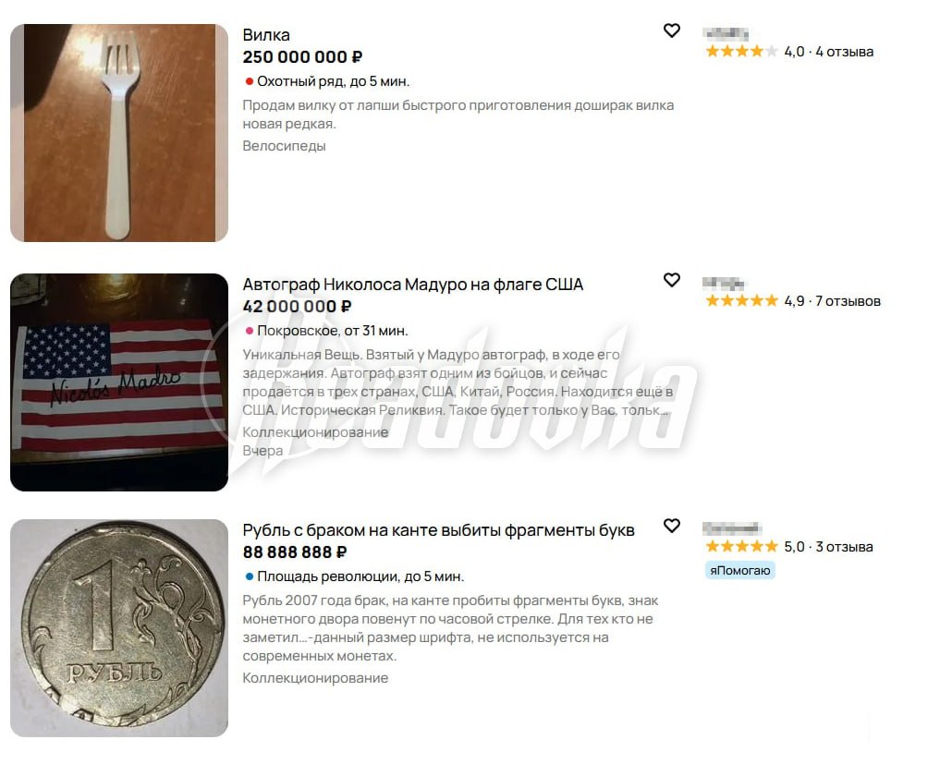Favorite the Мадуро autograph listing heart
The width and height of the screenshot is (940, 776).
click(x=671, y=280)
